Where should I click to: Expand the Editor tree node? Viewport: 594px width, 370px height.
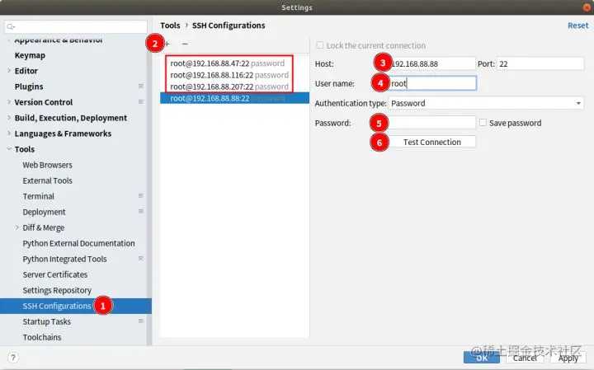pos(9,70)
